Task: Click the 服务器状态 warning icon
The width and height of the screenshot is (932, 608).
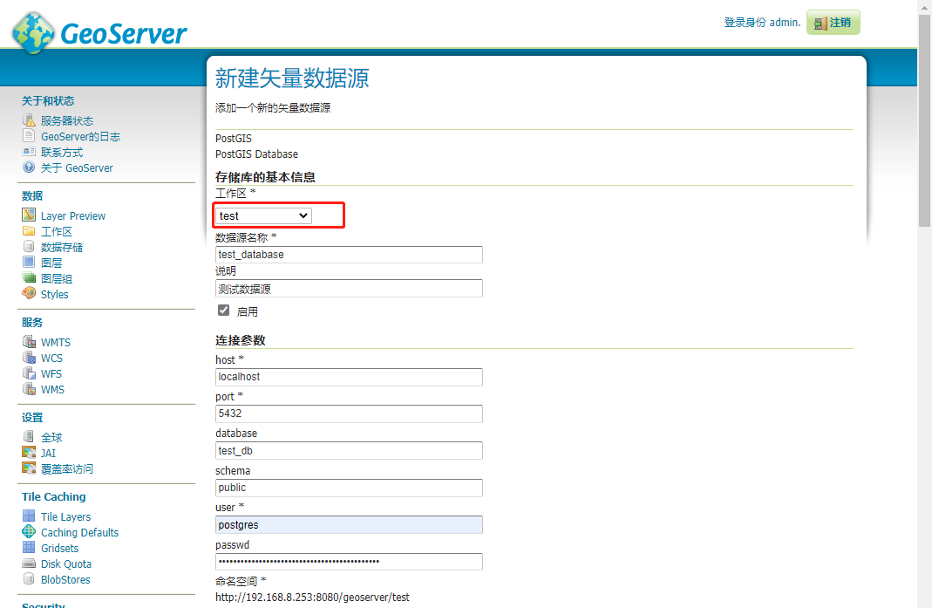Action: (x=29, y=120)
